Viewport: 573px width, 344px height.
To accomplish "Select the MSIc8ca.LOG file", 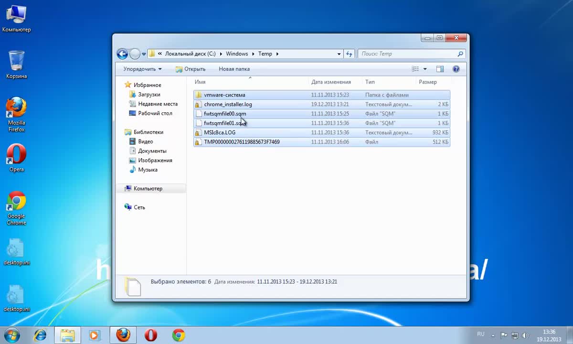I will point(322,132).
